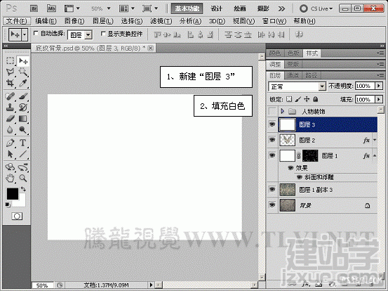Enable the 显示变换控件 checkbox
The width and height of the screenshot is (388, 291).
(103, 34)
